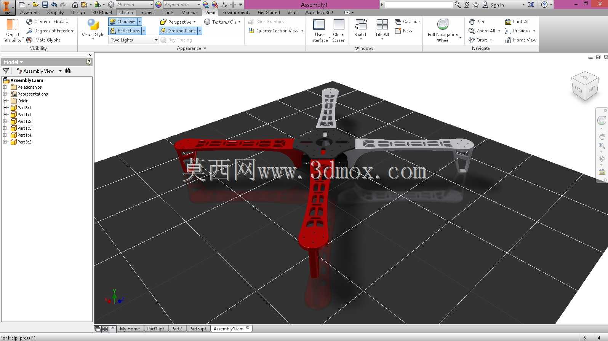Click the Undo arrow icon
Viewport: 608px width, 341px height.
pos(54,5)
